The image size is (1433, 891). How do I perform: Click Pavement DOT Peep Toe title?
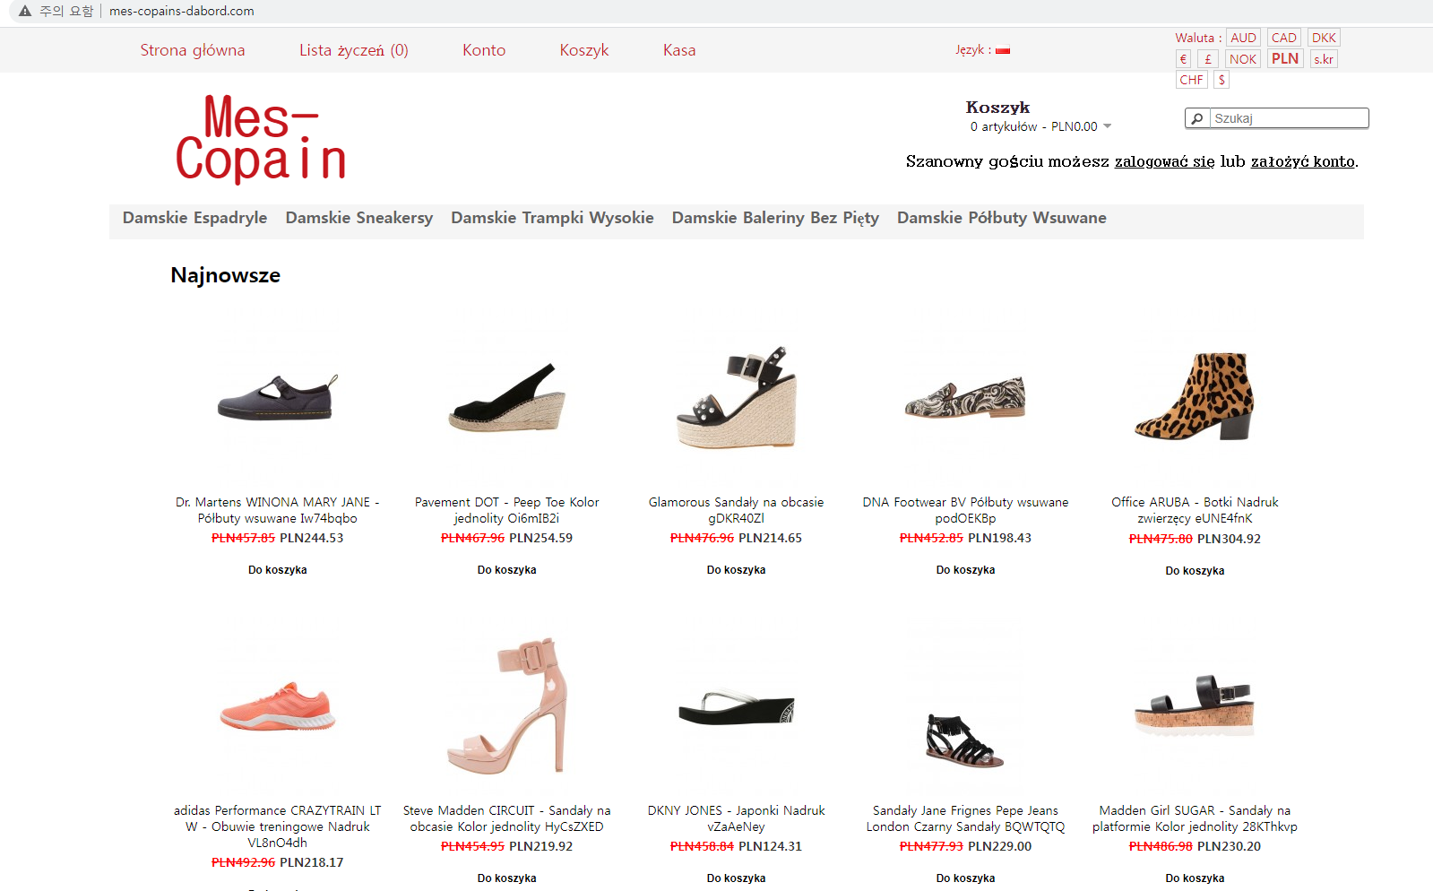(507, 510)
